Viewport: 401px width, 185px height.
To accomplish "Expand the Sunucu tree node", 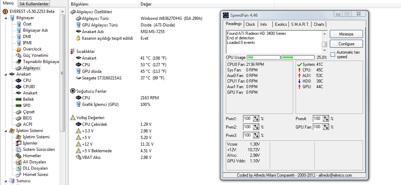I will point(5,181).
